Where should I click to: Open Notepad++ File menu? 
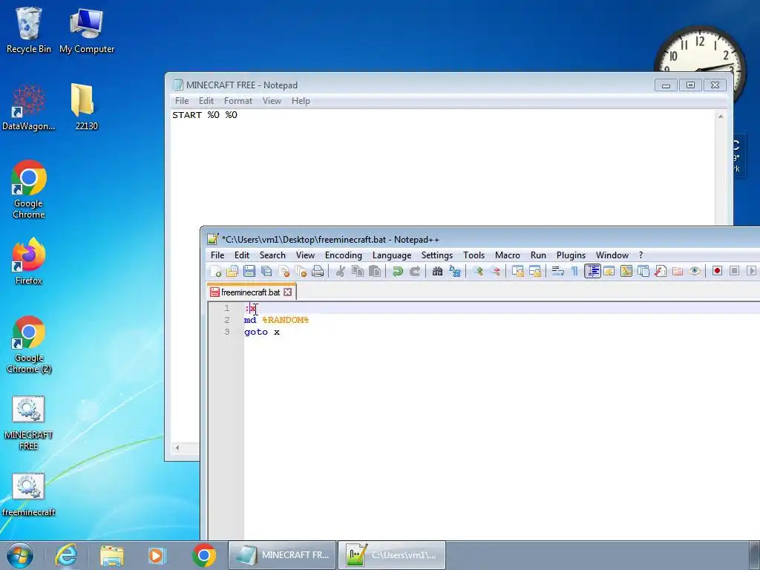217,255
